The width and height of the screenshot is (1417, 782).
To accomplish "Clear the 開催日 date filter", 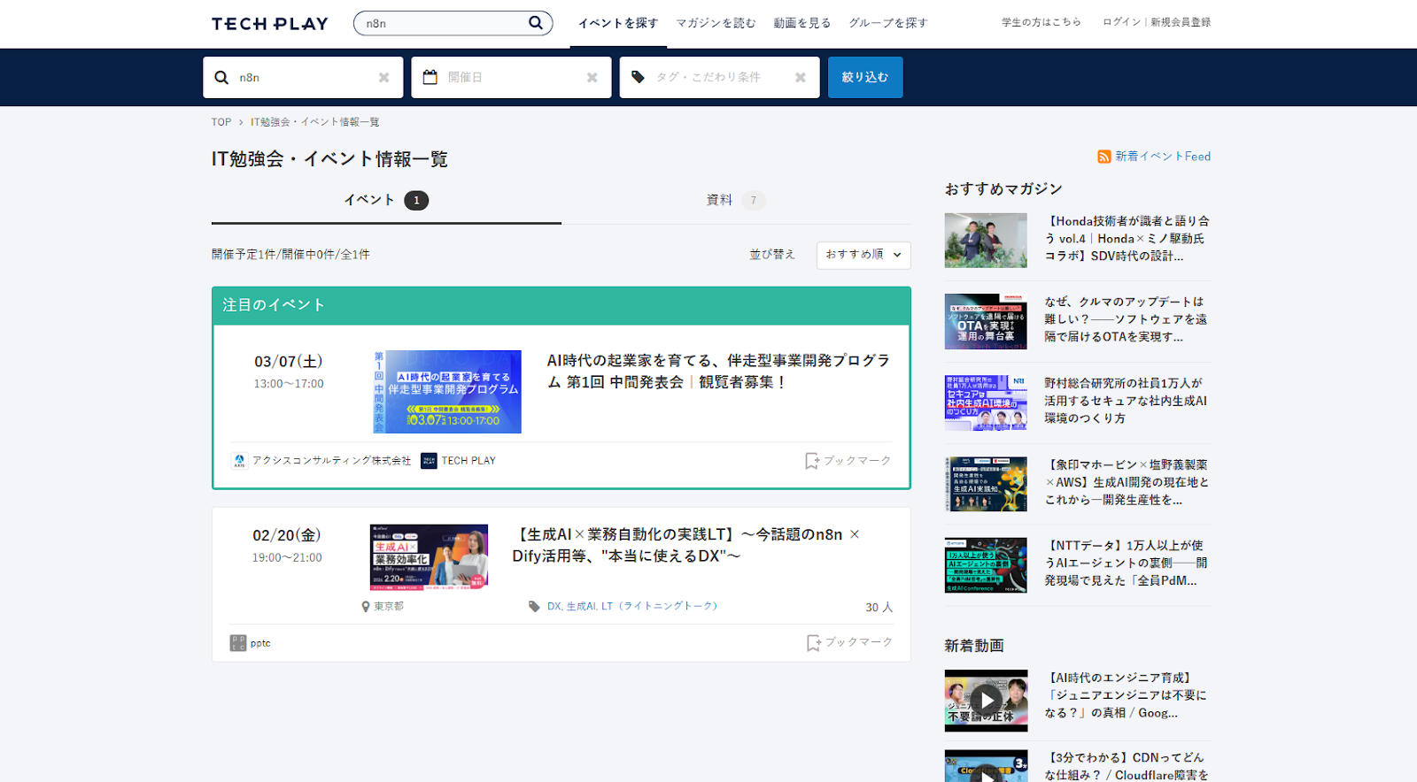I will [x=592, y=78].
